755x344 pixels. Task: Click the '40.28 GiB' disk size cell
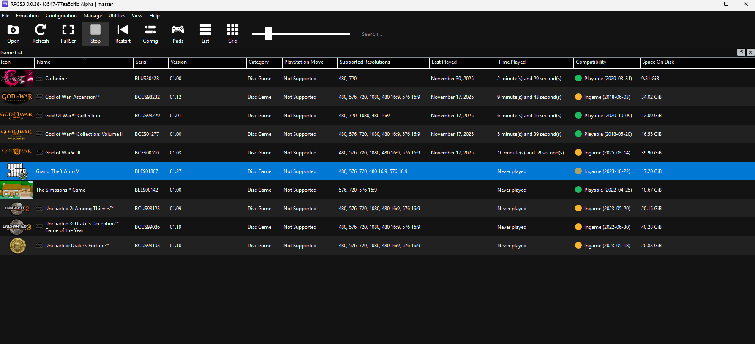(x=651, y=227)
